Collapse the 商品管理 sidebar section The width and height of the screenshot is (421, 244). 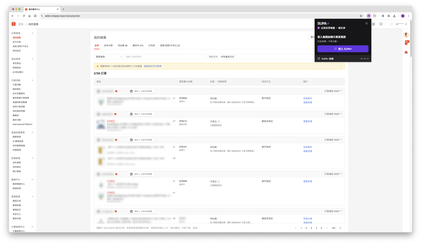[x=32, y=59]
